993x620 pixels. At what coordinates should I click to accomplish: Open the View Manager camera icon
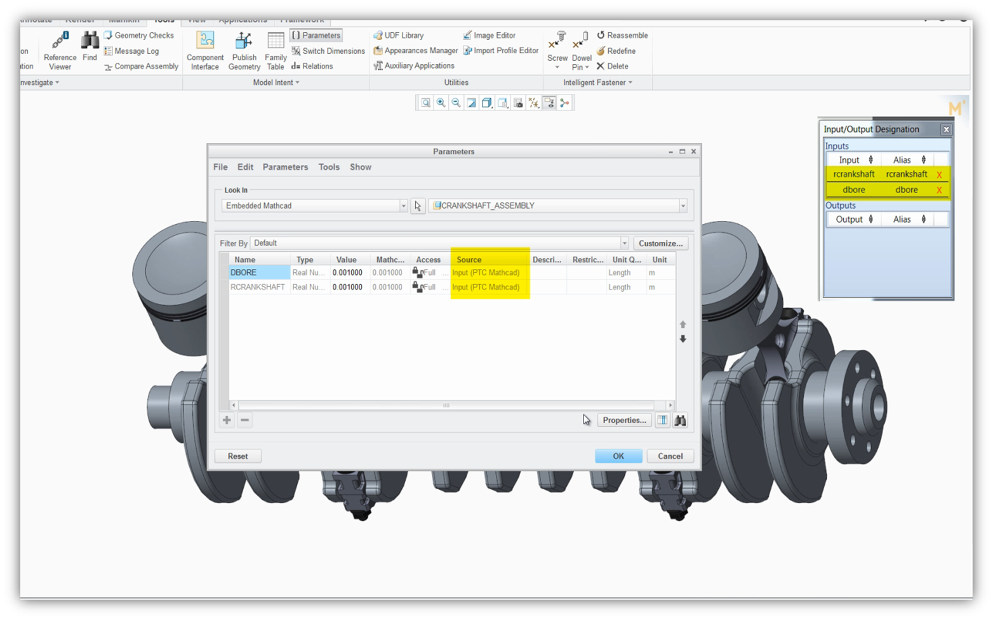pos(518,103)
